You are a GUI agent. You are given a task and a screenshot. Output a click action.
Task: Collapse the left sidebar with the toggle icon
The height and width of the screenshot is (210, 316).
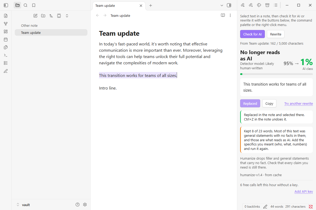tap(6, 5)
